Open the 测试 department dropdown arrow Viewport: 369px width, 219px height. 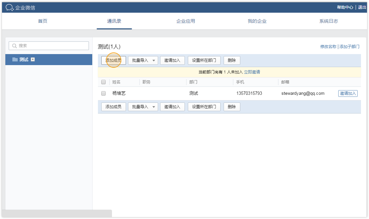pyautogui.click(x=32, y=59)
